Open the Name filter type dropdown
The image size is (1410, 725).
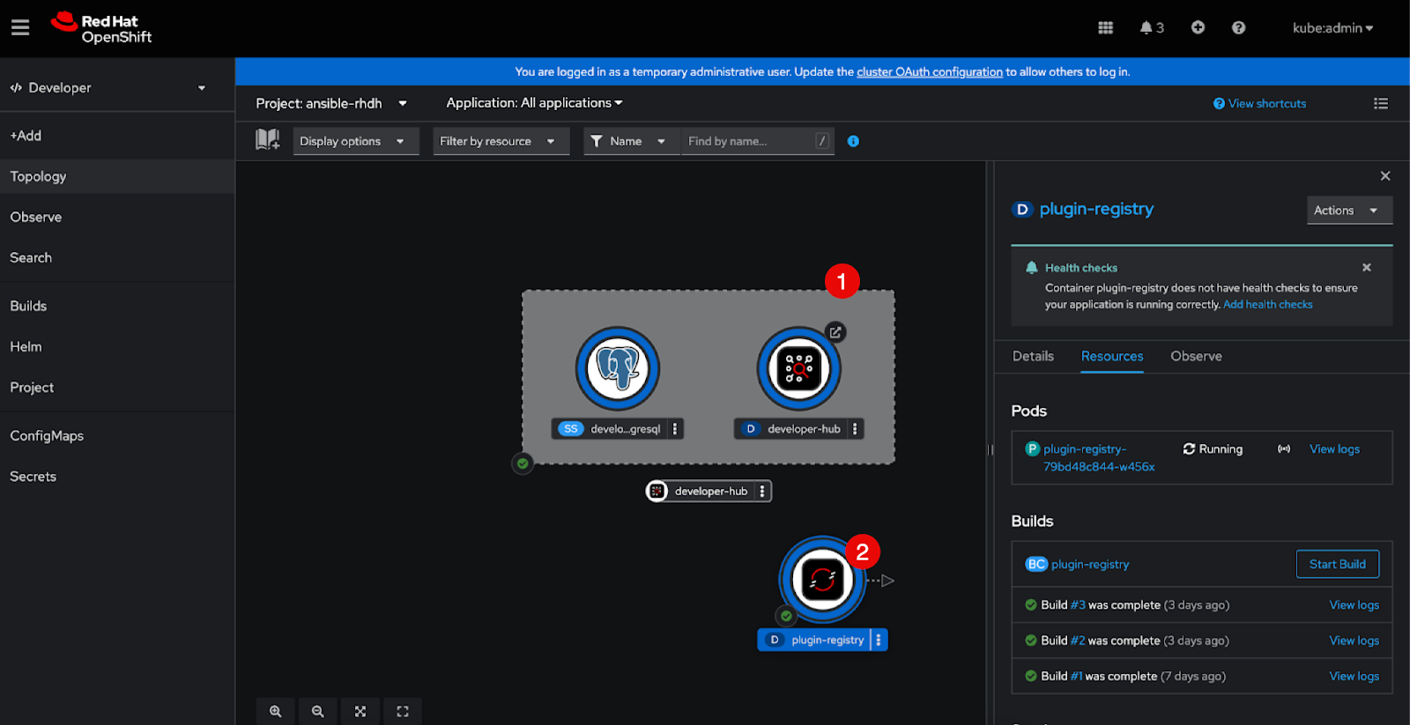point(632,141)
